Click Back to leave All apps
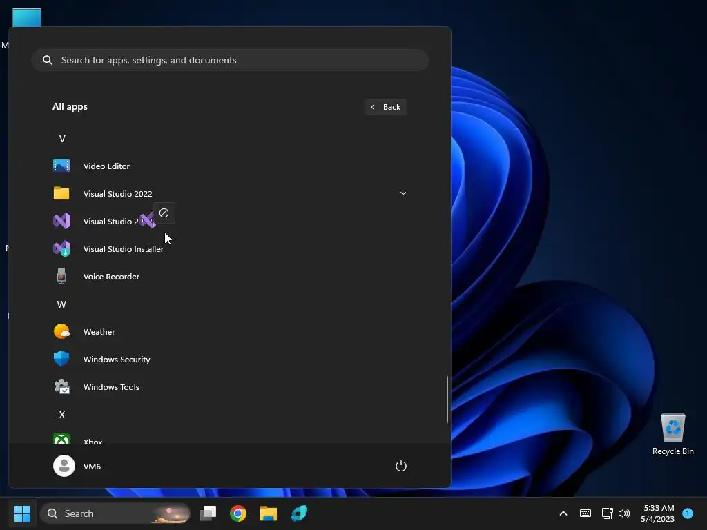 click(x=385, y=107)
